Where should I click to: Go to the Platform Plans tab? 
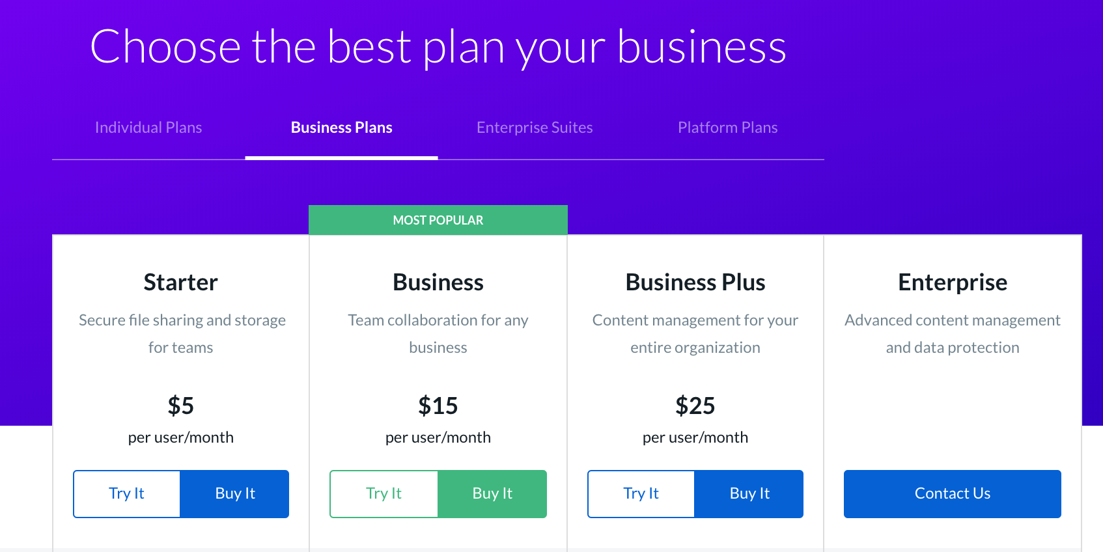727,128
